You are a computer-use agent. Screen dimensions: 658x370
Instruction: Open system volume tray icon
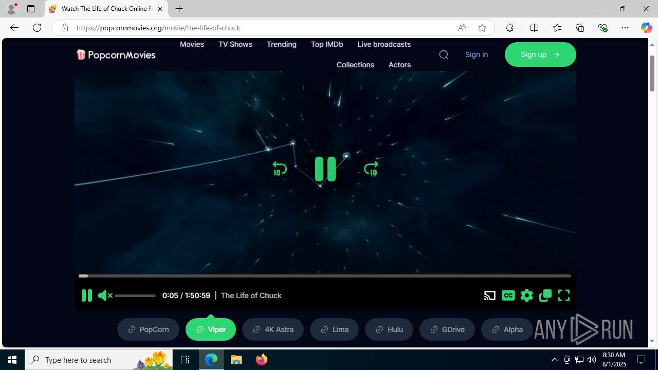(x=592, y=360)
